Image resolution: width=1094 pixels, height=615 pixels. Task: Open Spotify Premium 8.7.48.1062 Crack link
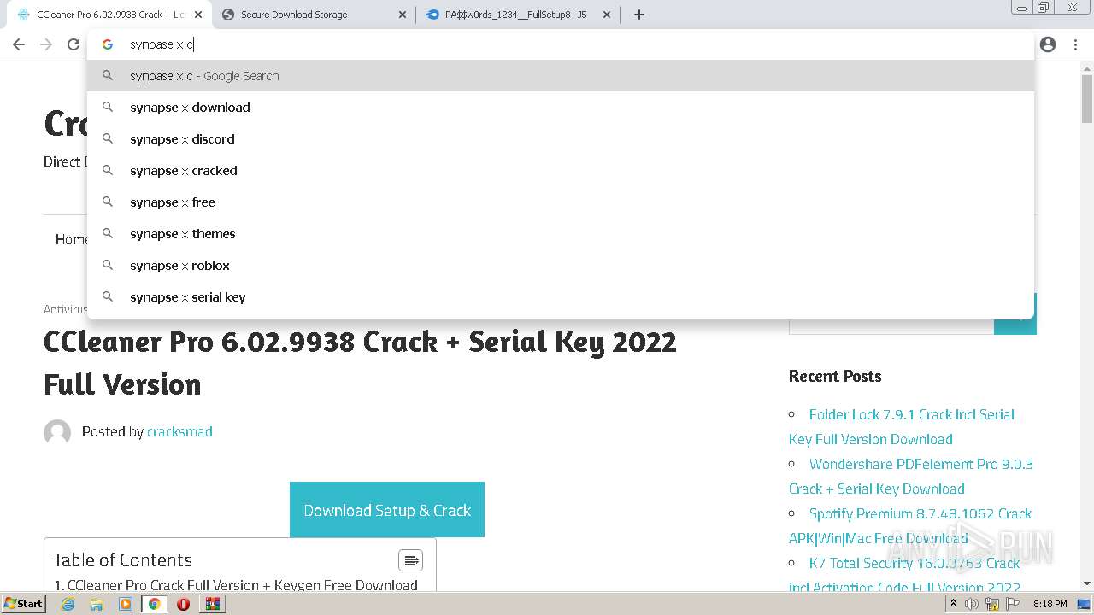[910, 525]
